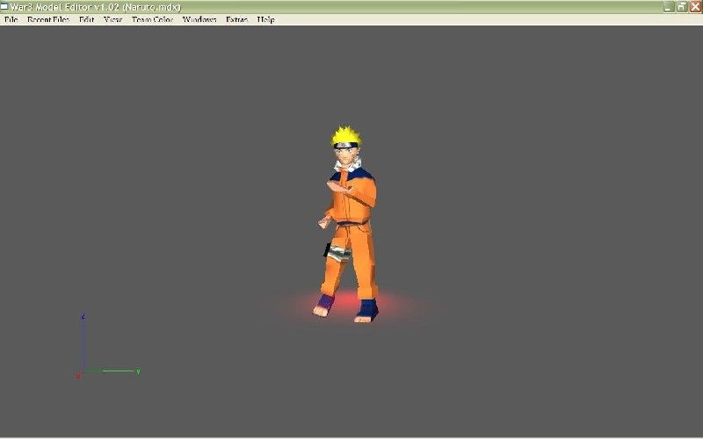Open the Team Color menu

(152, 19)
